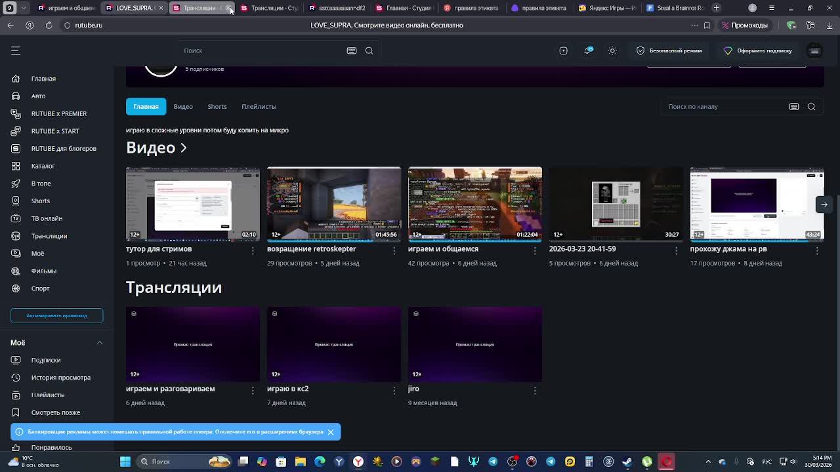Open RUTUBE для блогеров
Screen dimensions: 840x472
64,148
